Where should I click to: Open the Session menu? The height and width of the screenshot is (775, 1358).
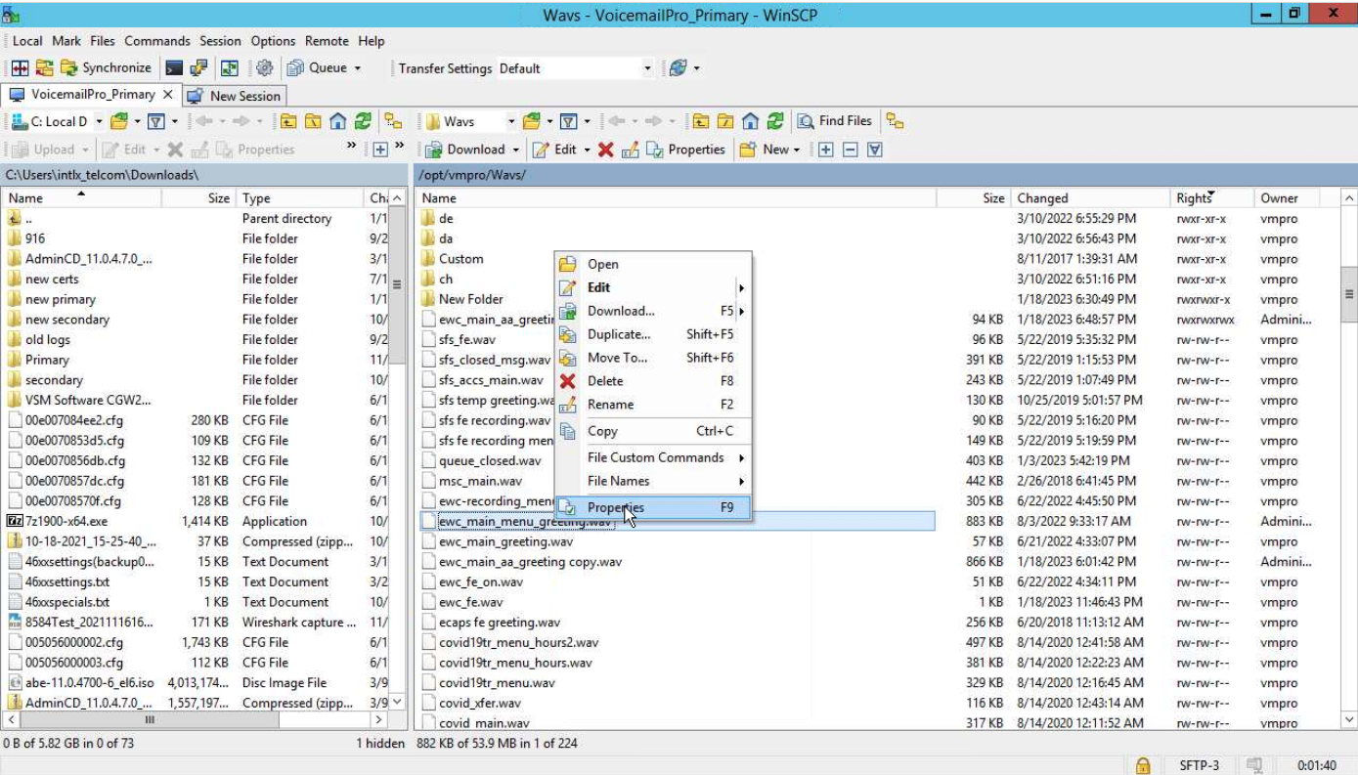click(220, 41)
